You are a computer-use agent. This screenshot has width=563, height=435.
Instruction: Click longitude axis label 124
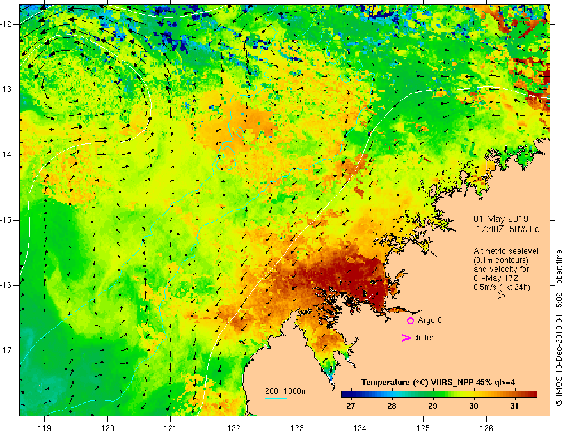pyautogui.click(x=360, y=428)
